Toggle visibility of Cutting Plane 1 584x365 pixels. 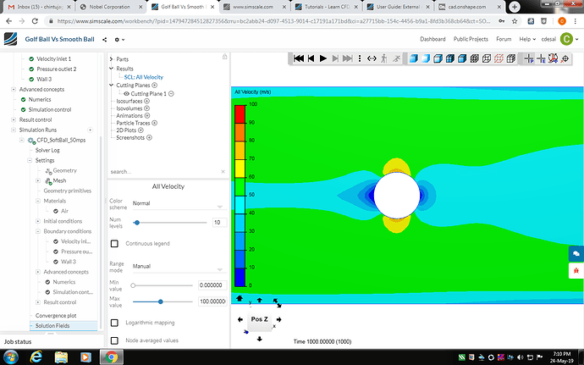click(126, 93)
